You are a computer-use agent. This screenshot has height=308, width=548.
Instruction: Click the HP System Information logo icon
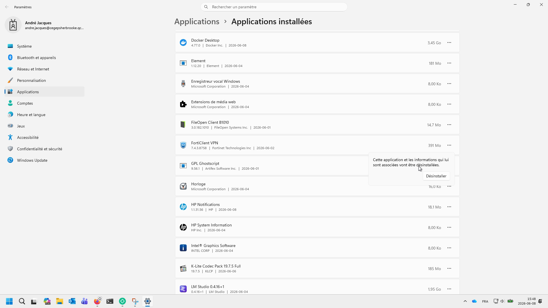[x=183, y=227]
